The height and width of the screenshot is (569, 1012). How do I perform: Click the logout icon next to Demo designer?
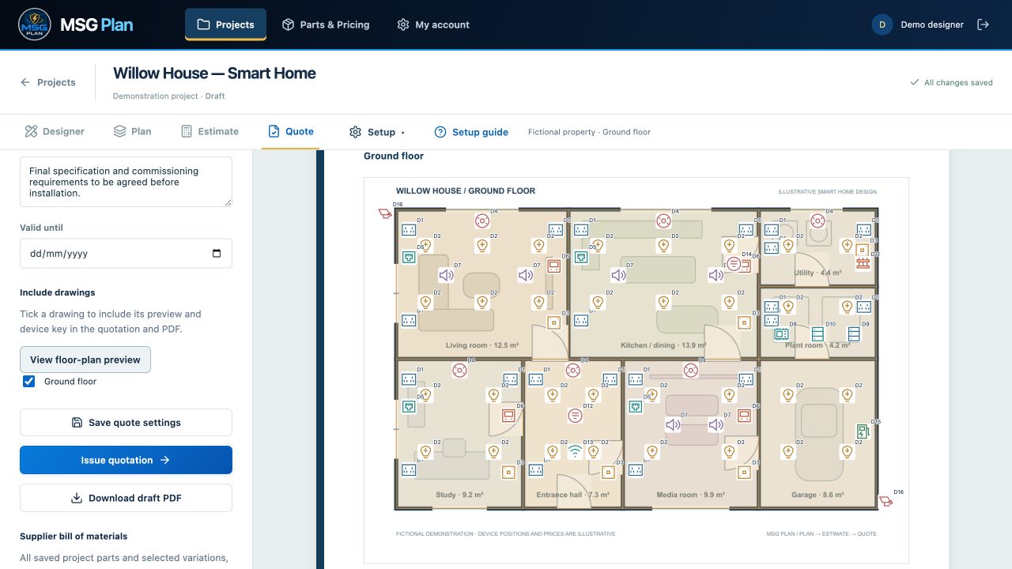983,24
